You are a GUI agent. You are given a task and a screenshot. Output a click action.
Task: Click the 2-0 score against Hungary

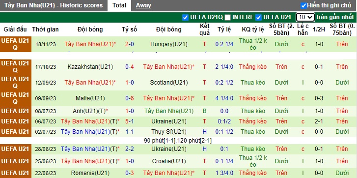coord(129,44)
